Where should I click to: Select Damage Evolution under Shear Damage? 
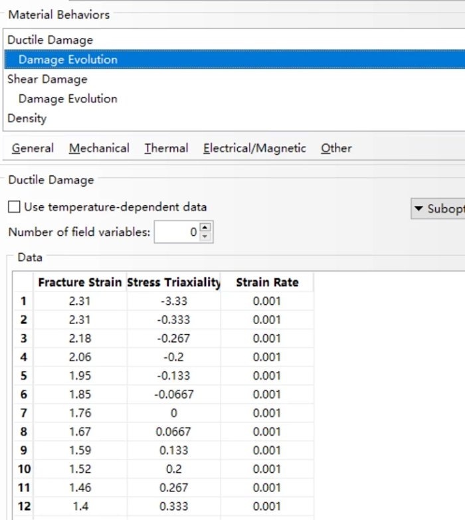tap(234, 98)
